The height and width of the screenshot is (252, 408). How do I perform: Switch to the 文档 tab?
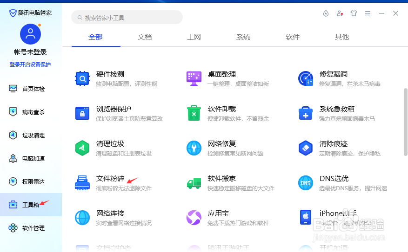point(145,37)
